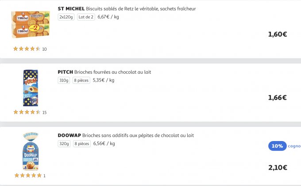The height and width of the screenshot is (186, 301).
Task: Click the 2x120g weight tag
Action: click(66, 17)
